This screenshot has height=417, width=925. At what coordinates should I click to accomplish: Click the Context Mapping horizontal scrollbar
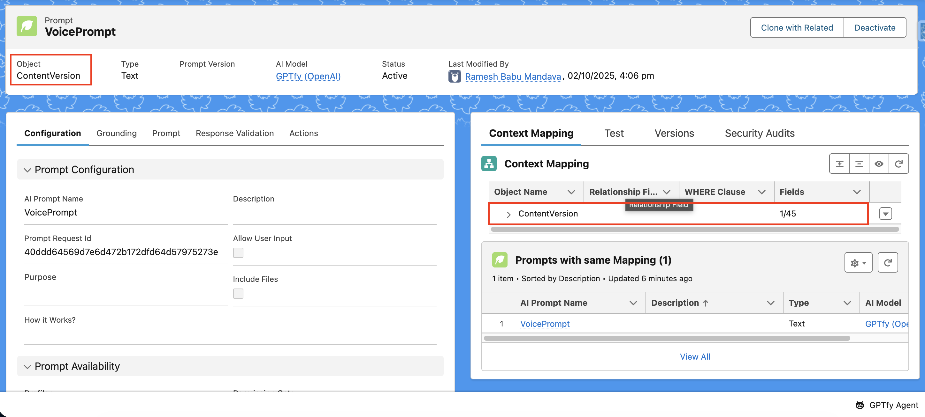pos(694,230)
